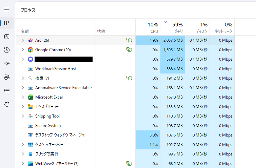
Task: Open the Details list sidebar icon
Action: tap(7, 90)
